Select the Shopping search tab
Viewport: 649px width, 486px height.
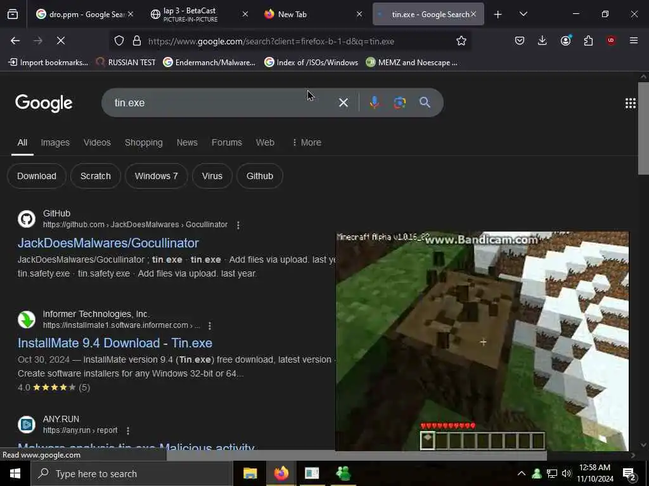tap(144, 142)
